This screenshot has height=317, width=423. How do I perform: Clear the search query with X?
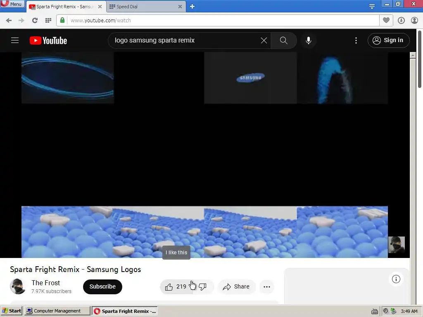[x=264, y=40]
